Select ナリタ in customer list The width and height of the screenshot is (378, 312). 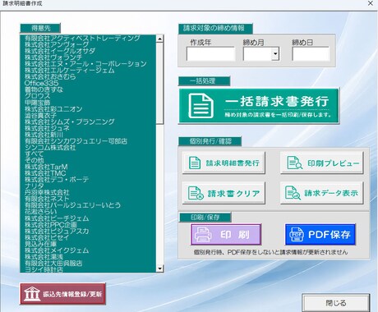pos(88,186)
